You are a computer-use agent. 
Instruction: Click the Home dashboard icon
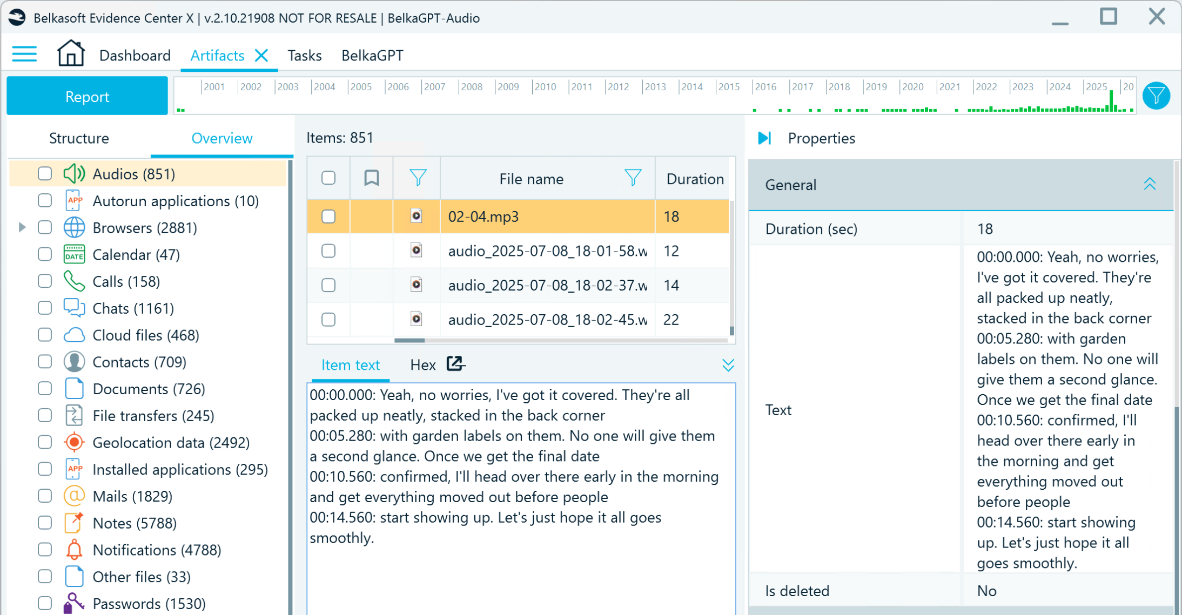point(71,54)
